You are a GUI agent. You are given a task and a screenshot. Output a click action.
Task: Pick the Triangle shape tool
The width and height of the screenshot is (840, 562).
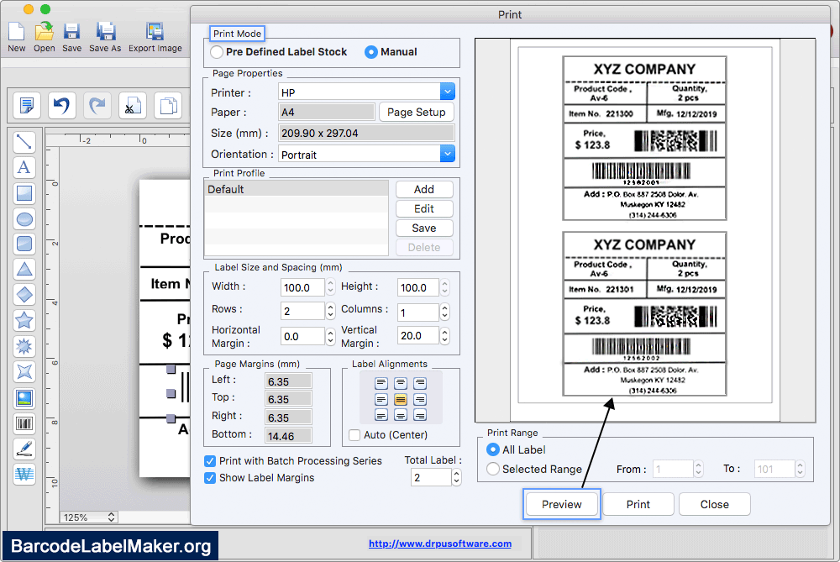pos(25,270)
